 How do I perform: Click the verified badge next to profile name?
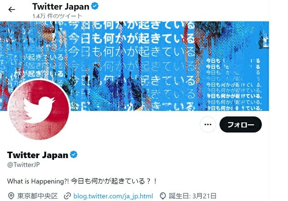(74, 154)
